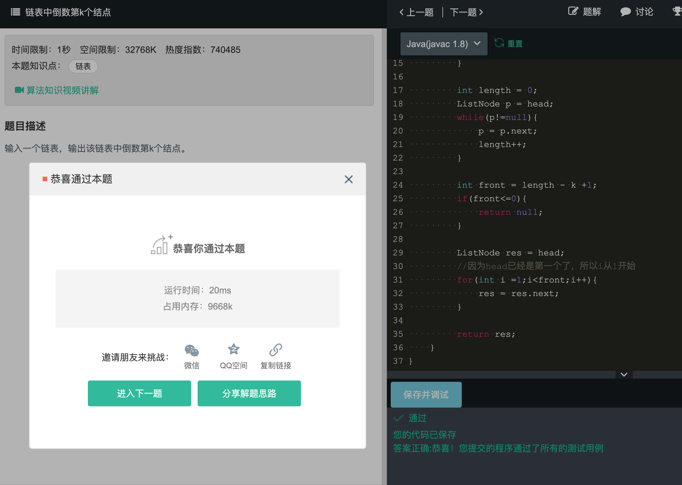Click the 复制链接 chain icon
682x485 pixels.
click(275, 350)
